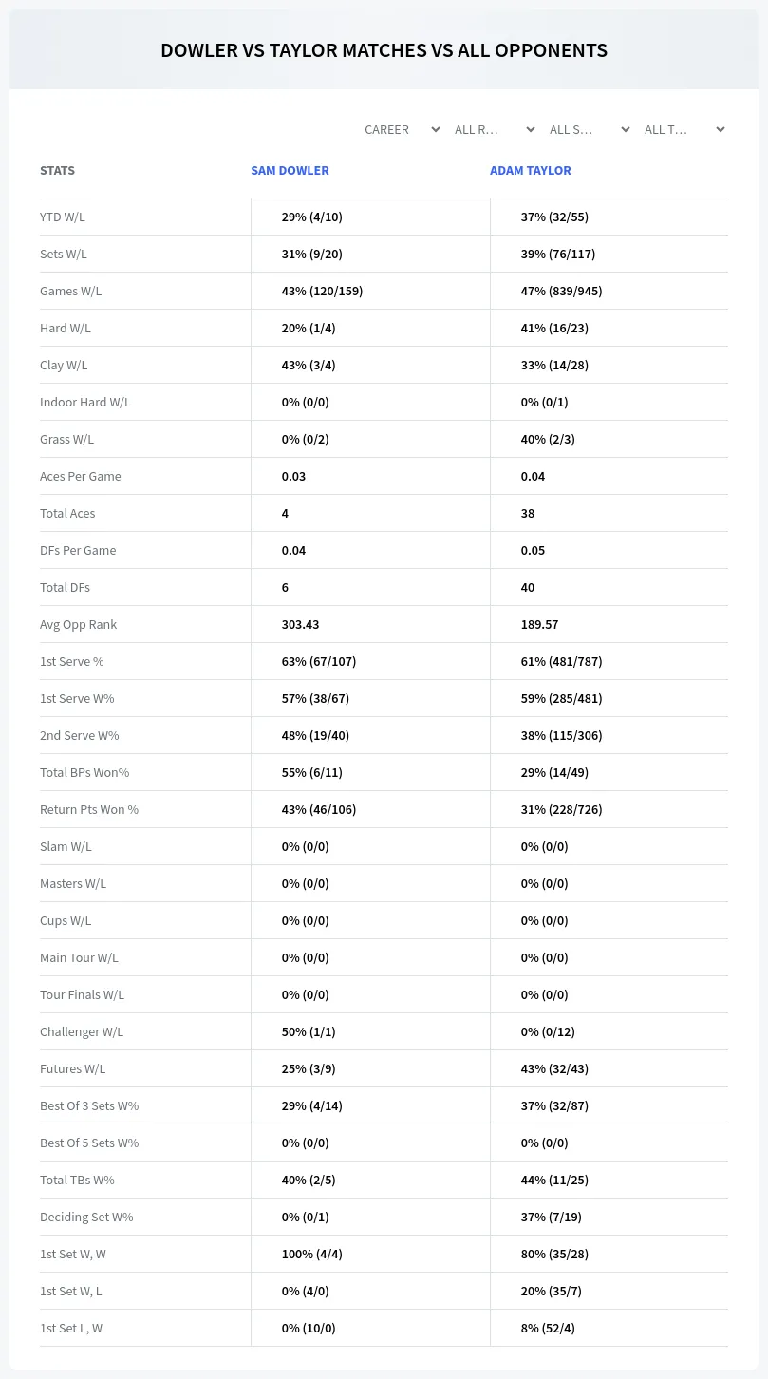Open Adam Taylor player link
Screen dimensions: 768x1379
(531, 171)
